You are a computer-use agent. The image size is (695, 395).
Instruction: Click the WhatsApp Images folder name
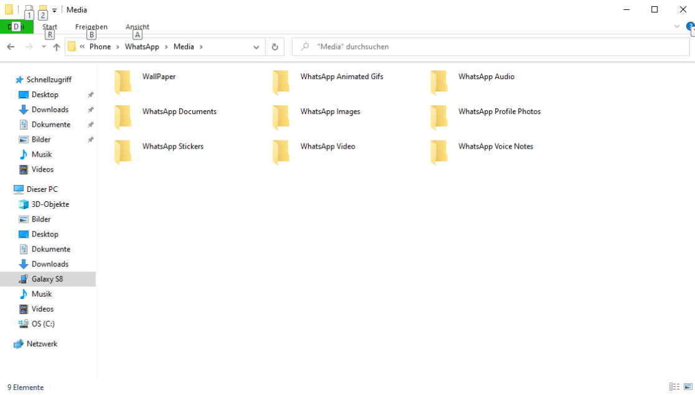330,112
